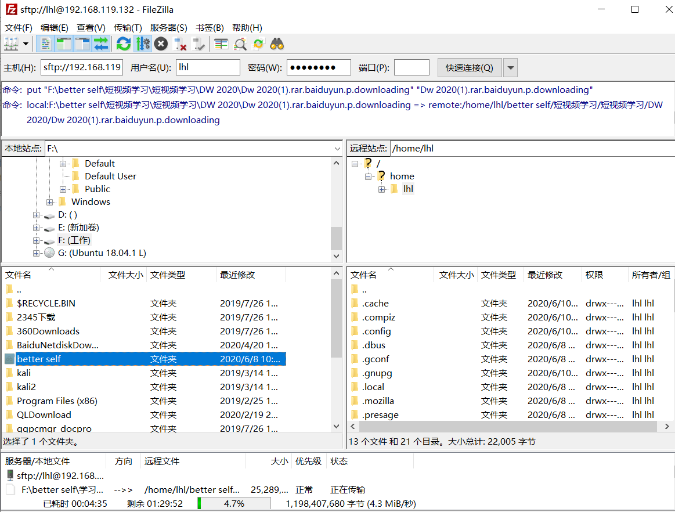The width and height of the screenshot is (675, 512).
Task: Sort queue by 优先级 column header
Action: coord(309,461)
